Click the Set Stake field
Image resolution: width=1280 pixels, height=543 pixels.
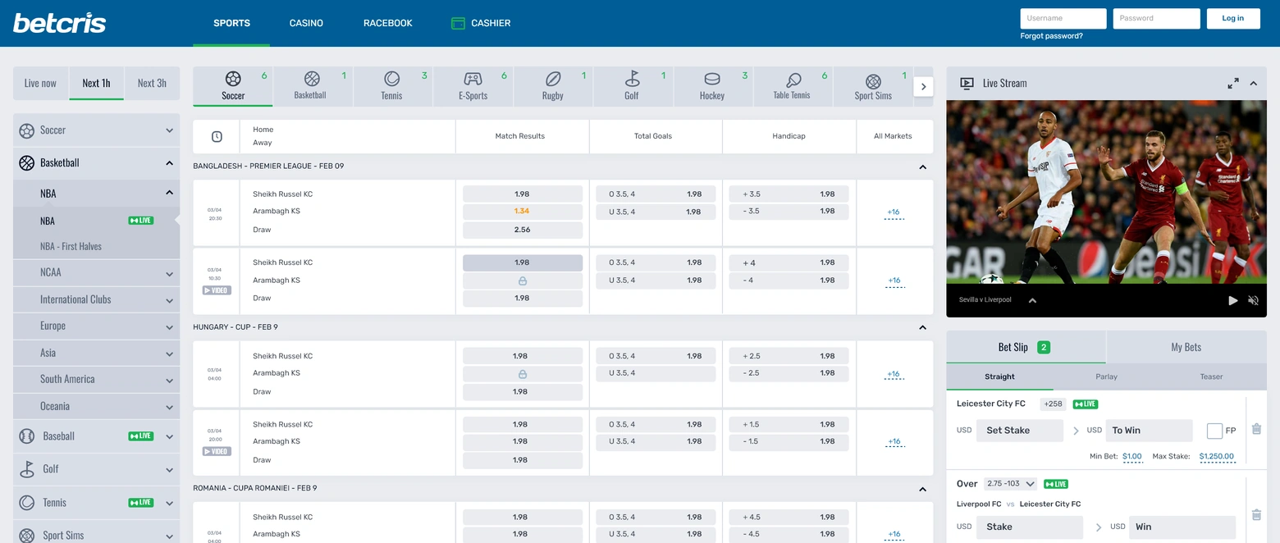(1020, 431)
